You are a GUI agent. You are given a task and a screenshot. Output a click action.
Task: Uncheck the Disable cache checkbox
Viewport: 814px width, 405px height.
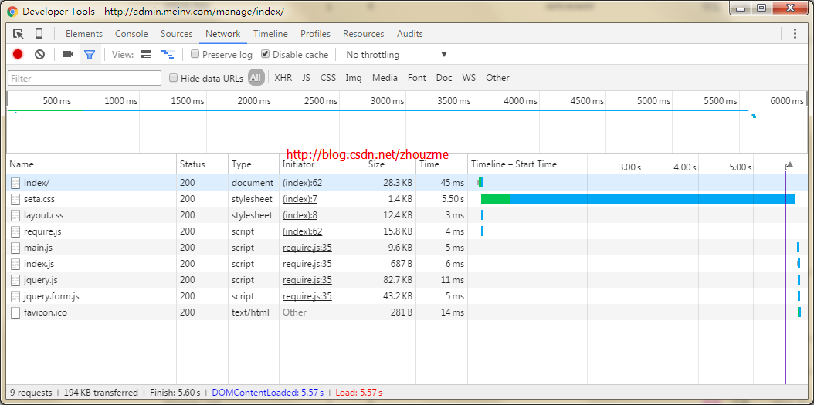click(x=265, y=54)
